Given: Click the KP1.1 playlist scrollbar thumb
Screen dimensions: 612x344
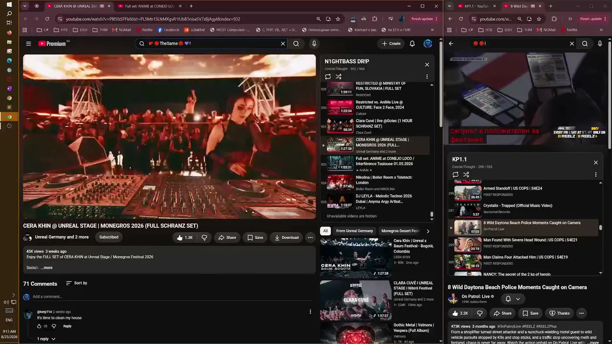Looking at the screenshot, I should coord(601,227).
